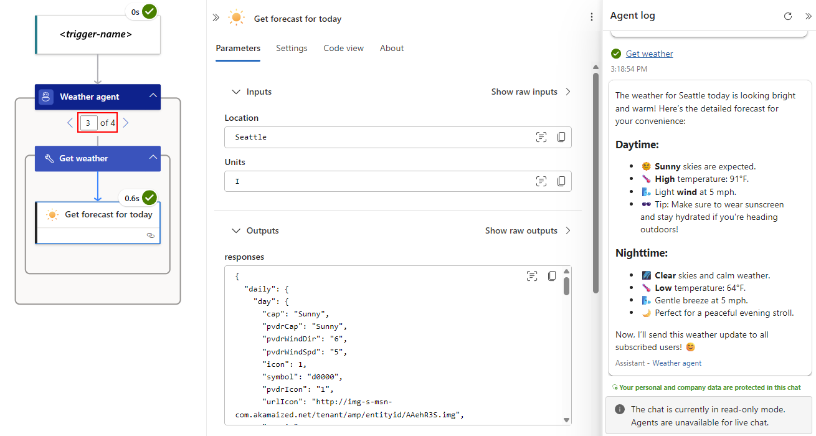
Task: Toggle formatted view for Location field
Action: point(541,137)
